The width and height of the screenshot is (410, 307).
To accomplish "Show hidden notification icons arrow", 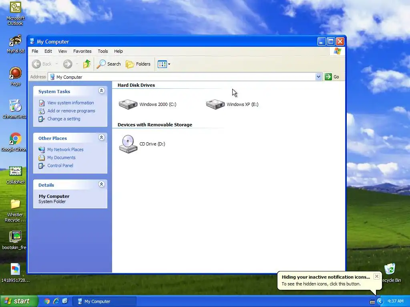I will [x=380, y=301].
